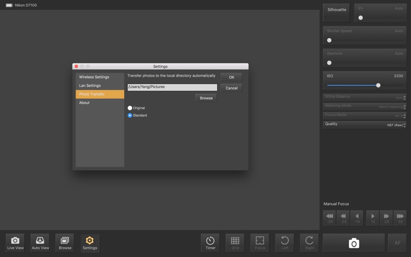The image size is (411, 257).
Task: Open Live View mode
Action: click(x=15, y=243)
